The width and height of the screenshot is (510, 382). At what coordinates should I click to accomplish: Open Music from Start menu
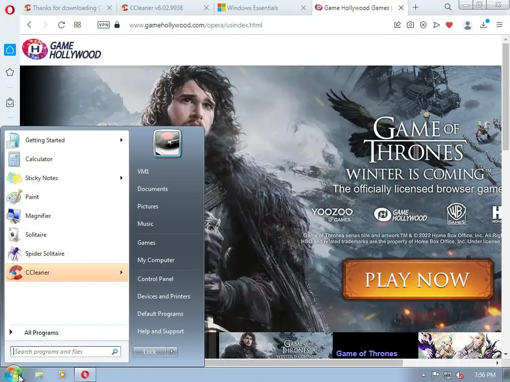[166, 223]
